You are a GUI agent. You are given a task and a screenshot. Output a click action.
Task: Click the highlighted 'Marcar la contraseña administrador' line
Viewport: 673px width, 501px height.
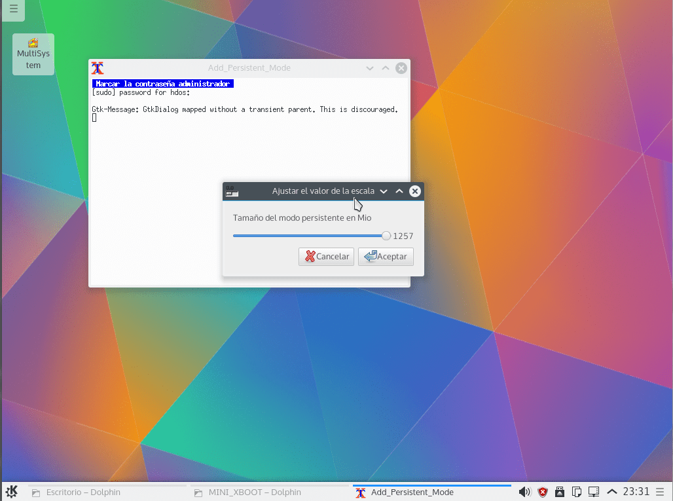(x=162, y=84)
